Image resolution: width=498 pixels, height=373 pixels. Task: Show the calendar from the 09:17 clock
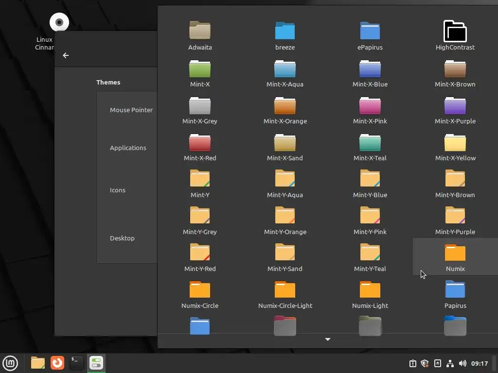point(480,363)
